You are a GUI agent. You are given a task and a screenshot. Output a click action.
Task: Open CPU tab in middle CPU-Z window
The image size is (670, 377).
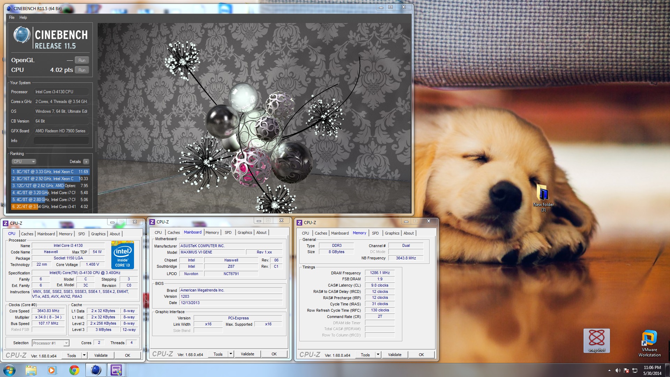click(x=158, y=232)
